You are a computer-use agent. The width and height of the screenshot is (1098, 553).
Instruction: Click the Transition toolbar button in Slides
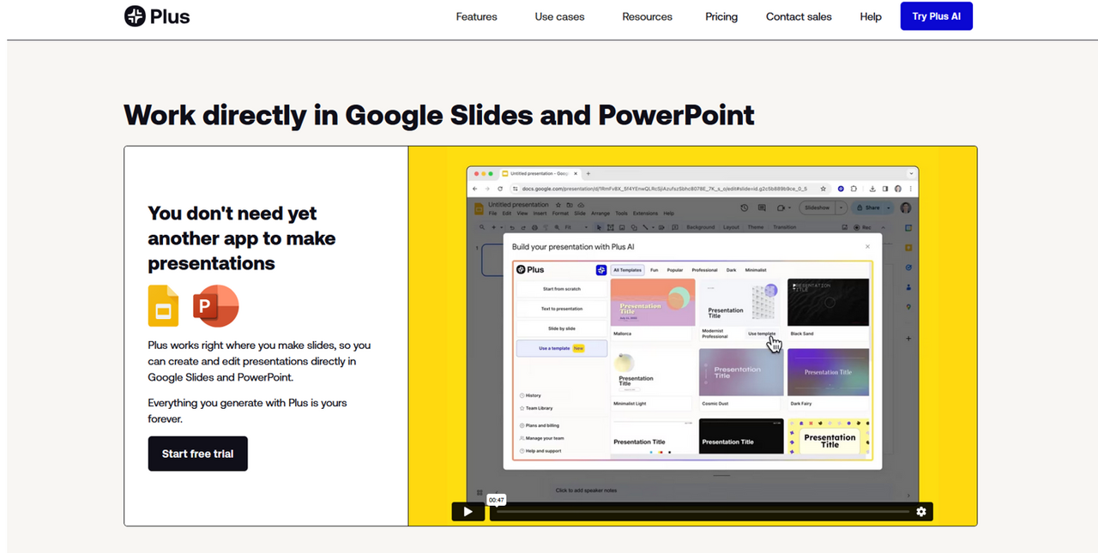click(784, 227)
